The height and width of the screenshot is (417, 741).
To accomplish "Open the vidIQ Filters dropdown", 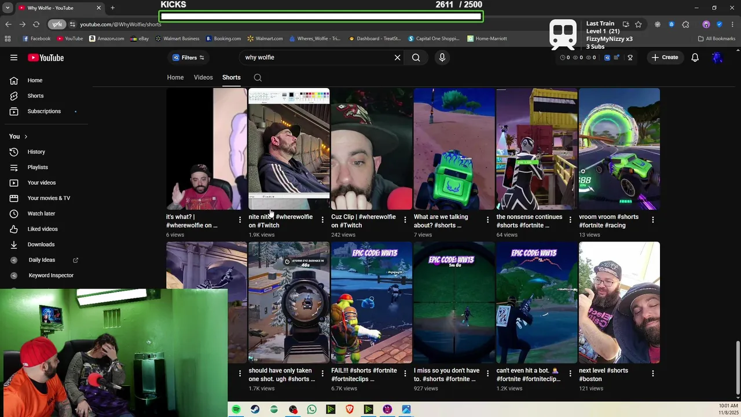I will click(188, 57).
